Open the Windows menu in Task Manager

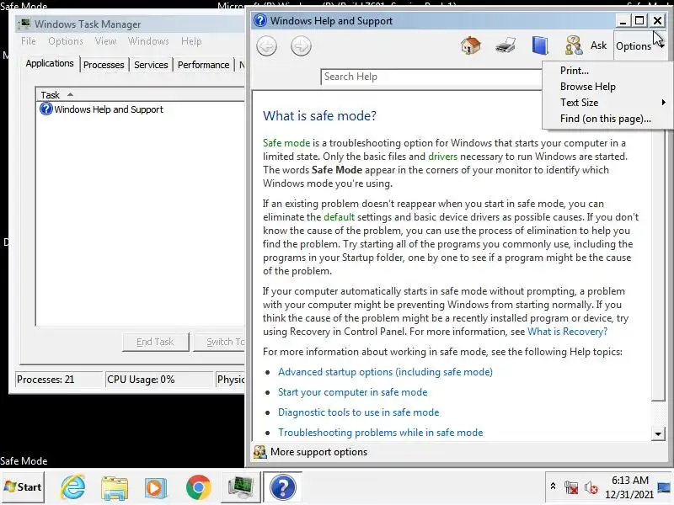click(148, 41)
